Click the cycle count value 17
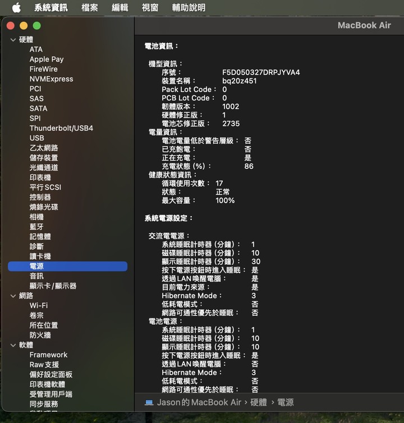404x423 pixels. [219, 183]
